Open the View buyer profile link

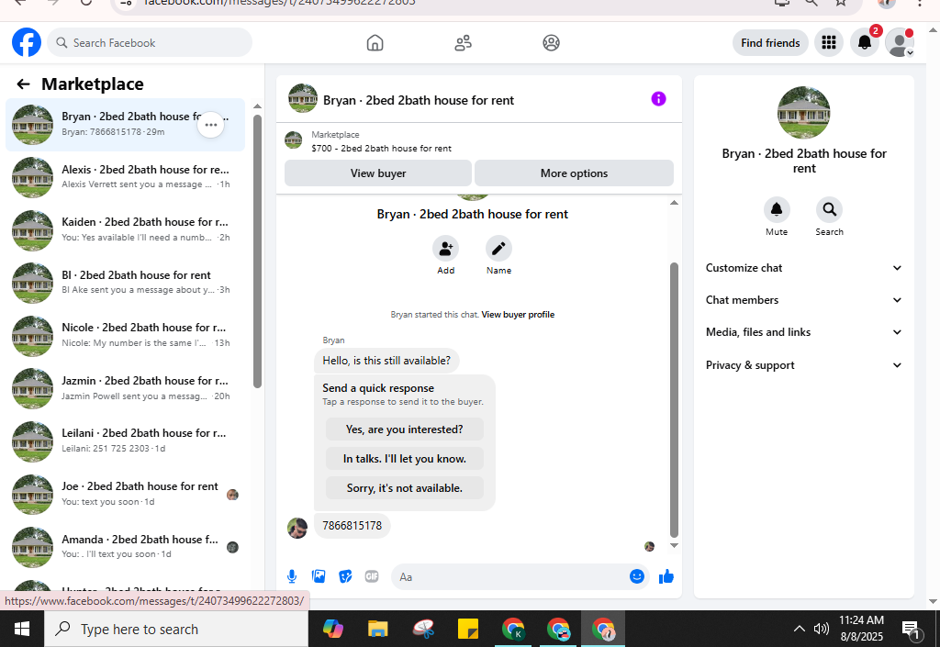[518, 315]
